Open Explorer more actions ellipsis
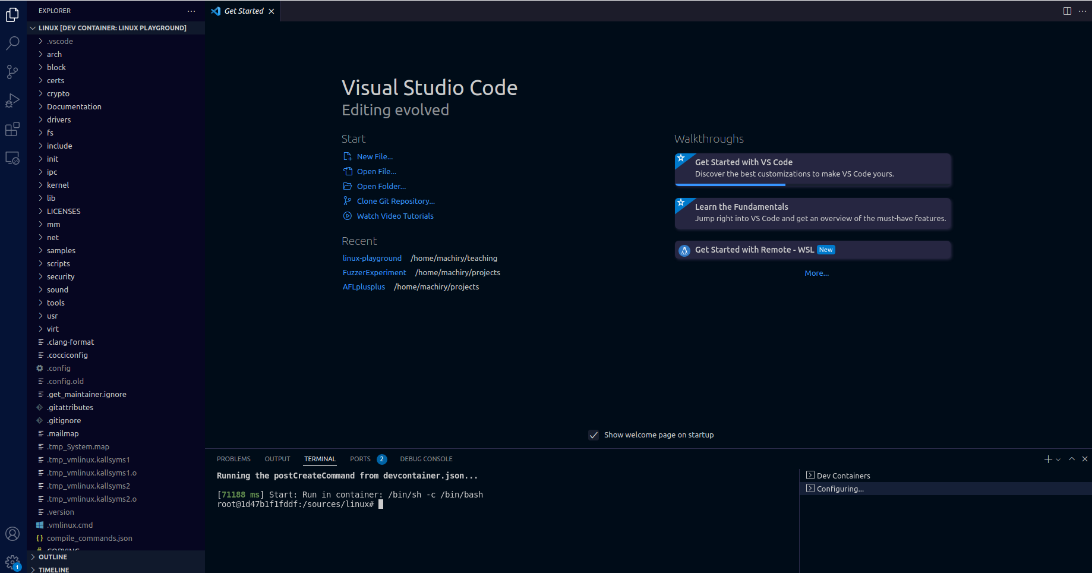This screenshot has height=573, width=1092. pyautogui.click(x=191, y=11)
